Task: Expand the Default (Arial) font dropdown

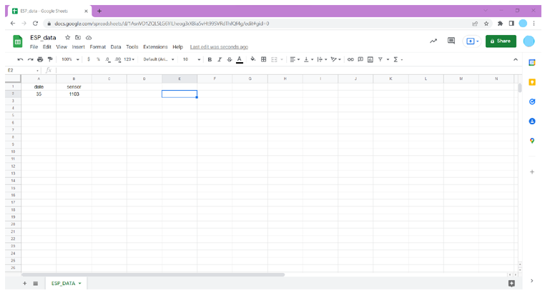Action: point(159,59)
